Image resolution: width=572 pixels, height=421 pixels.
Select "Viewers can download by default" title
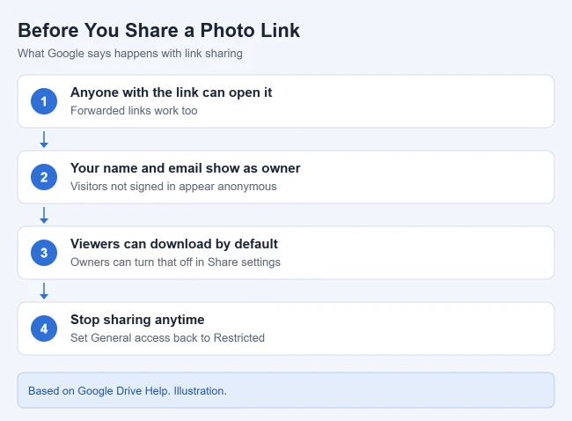174,244
